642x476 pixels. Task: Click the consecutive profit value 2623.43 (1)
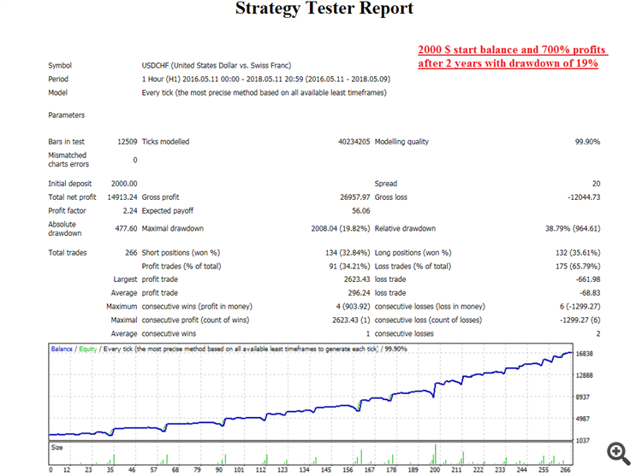351,320
